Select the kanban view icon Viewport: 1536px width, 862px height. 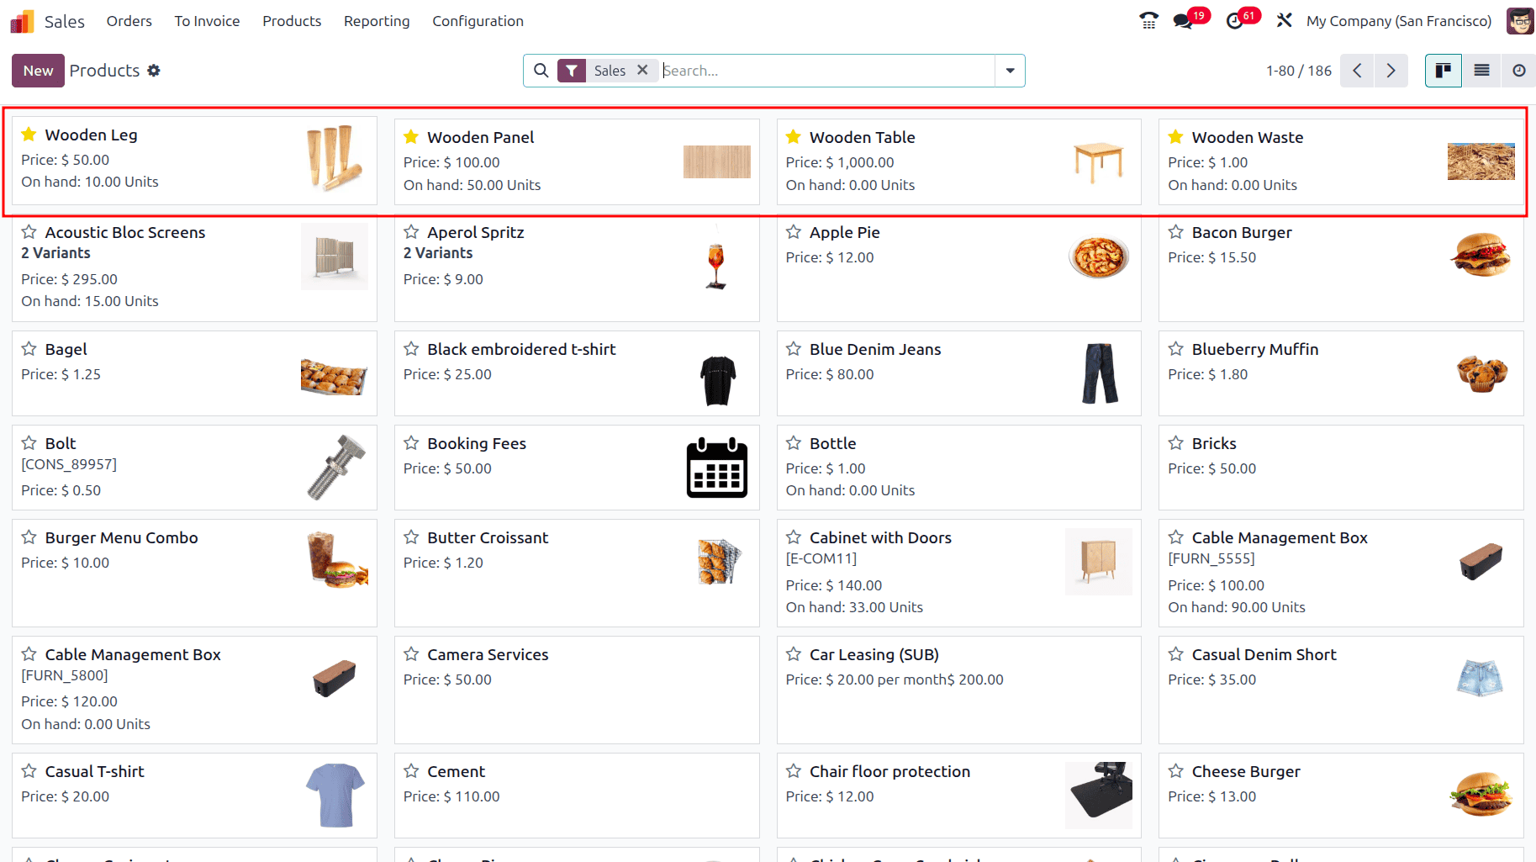point(1444,71)
